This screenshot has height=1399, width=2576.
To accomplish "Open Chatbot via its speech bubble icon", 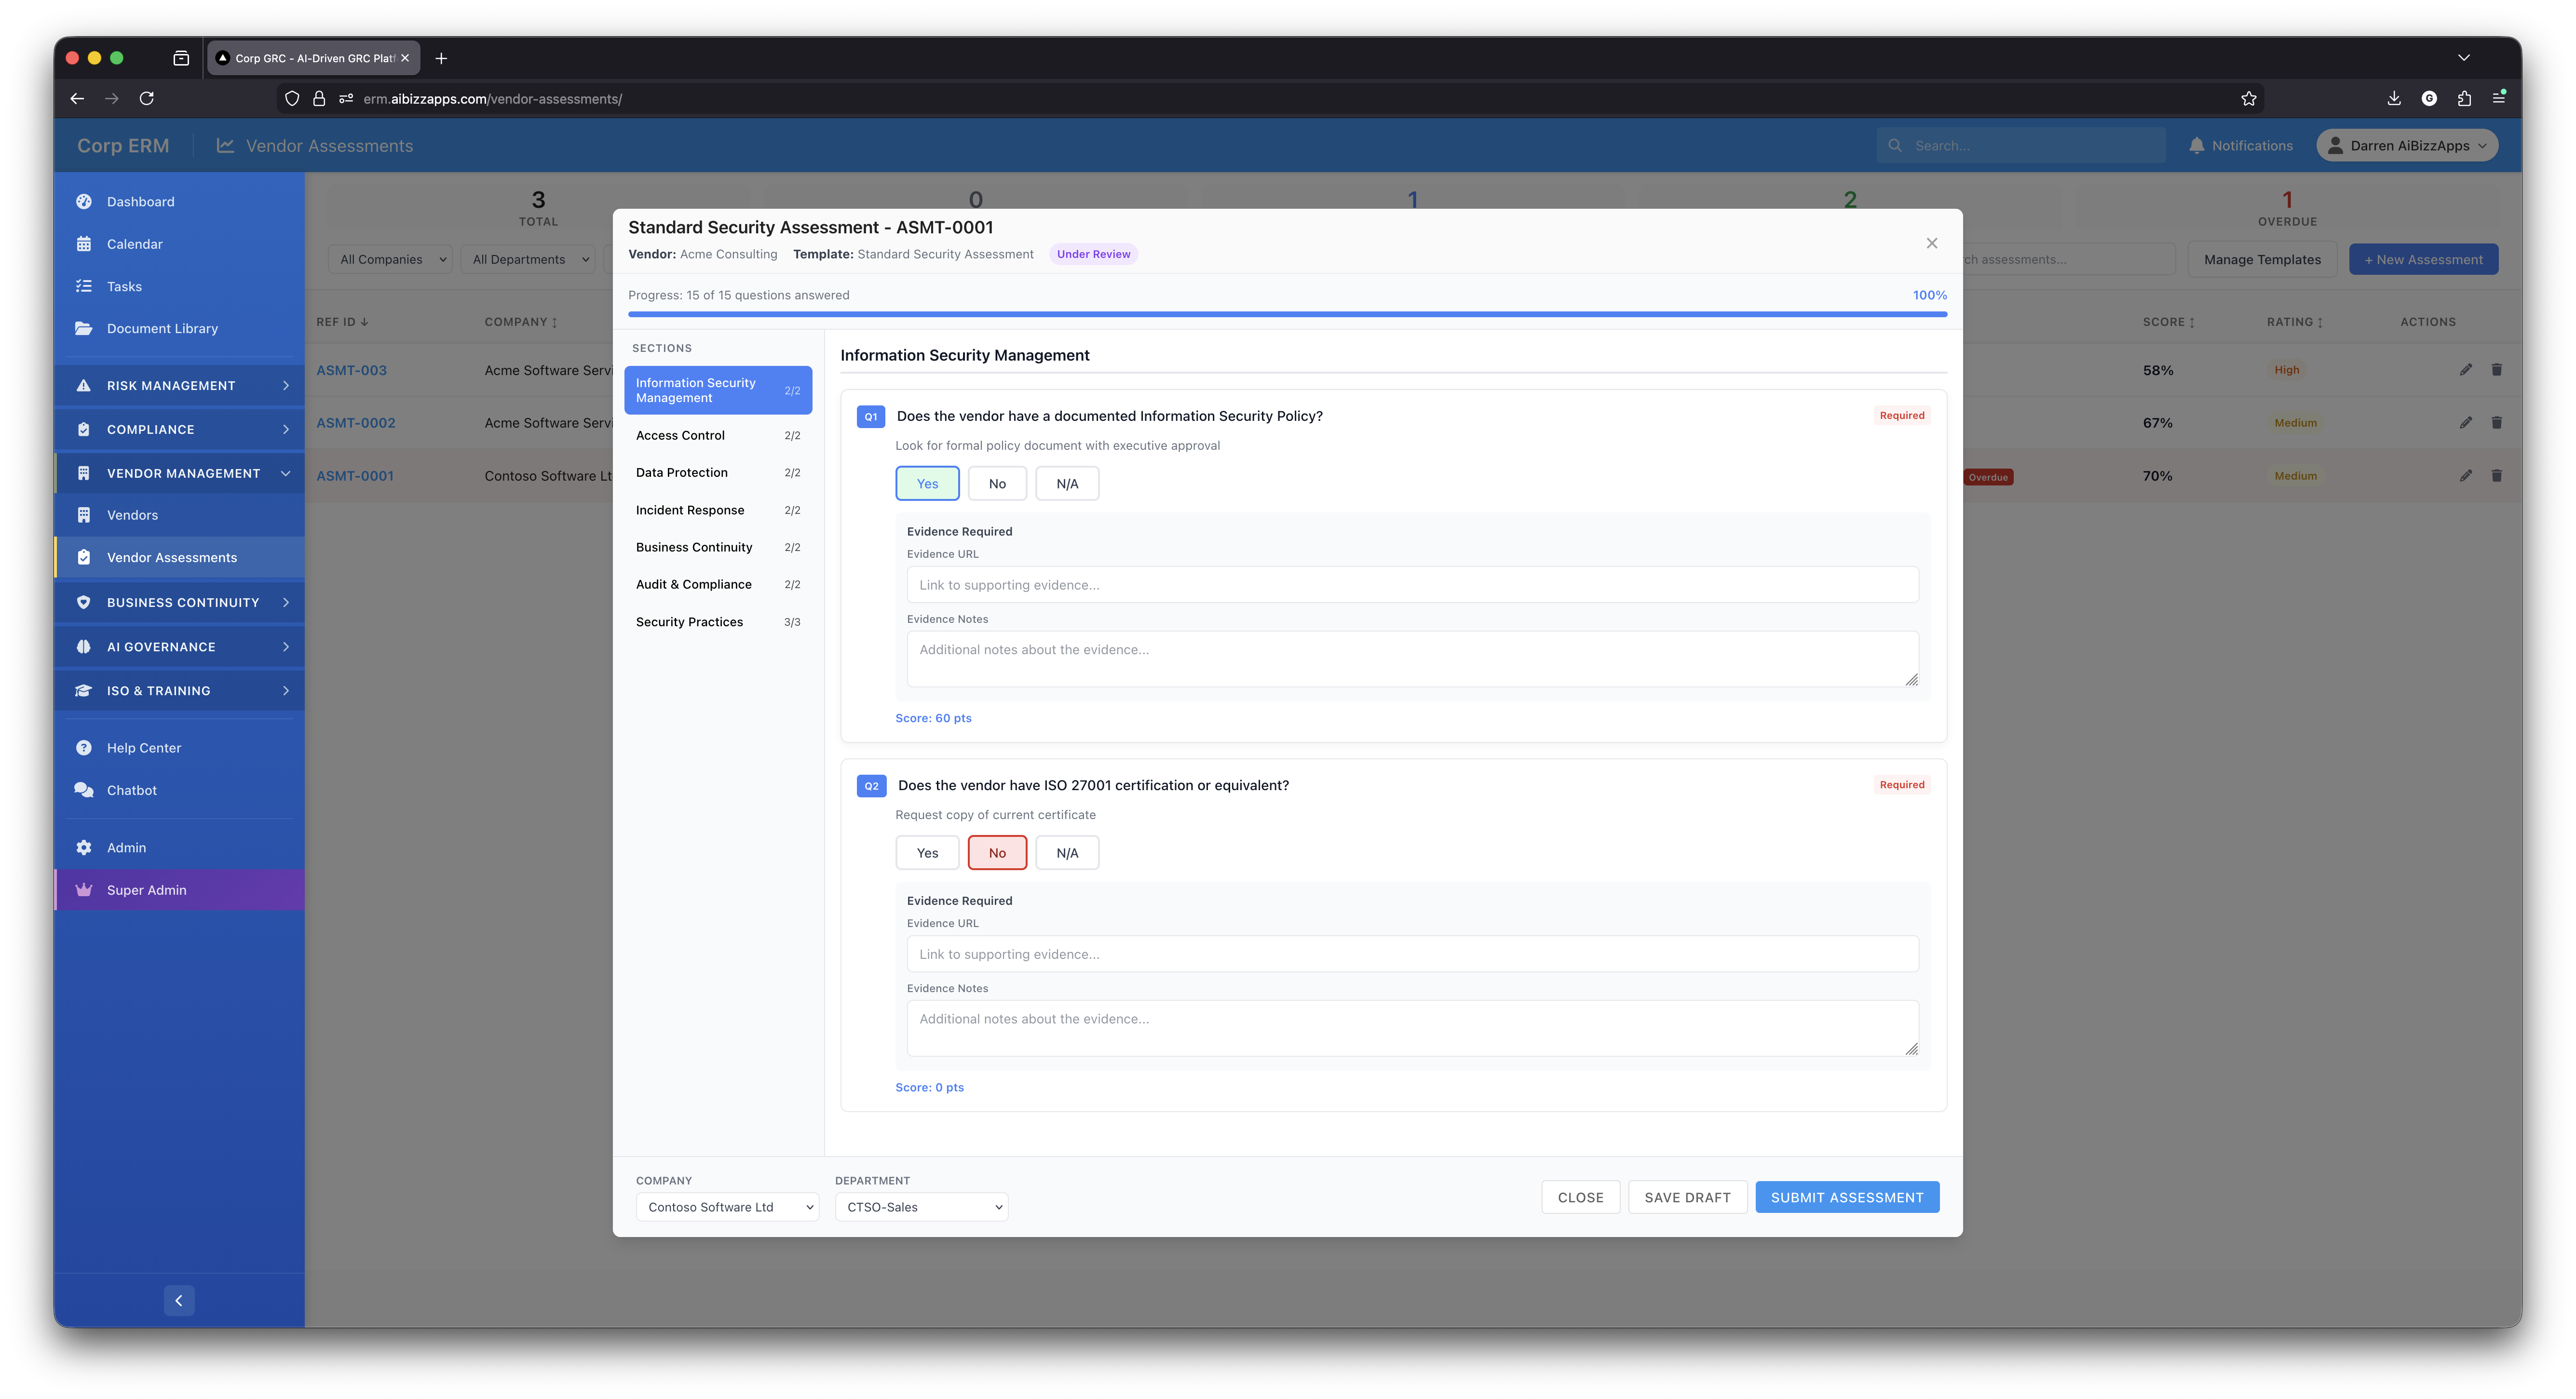I will 84,790.
